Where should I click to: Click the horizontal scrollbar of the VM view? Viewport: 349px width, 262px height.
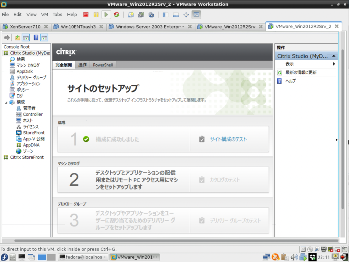coord(176,241)
